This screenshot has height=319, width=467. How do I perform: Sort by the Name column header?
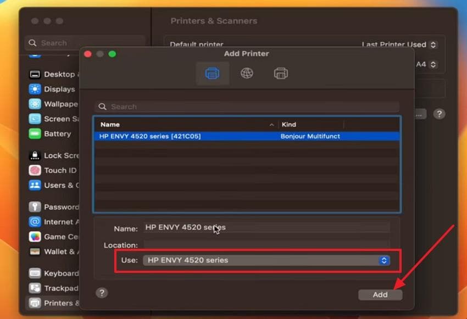coord(187,125)
